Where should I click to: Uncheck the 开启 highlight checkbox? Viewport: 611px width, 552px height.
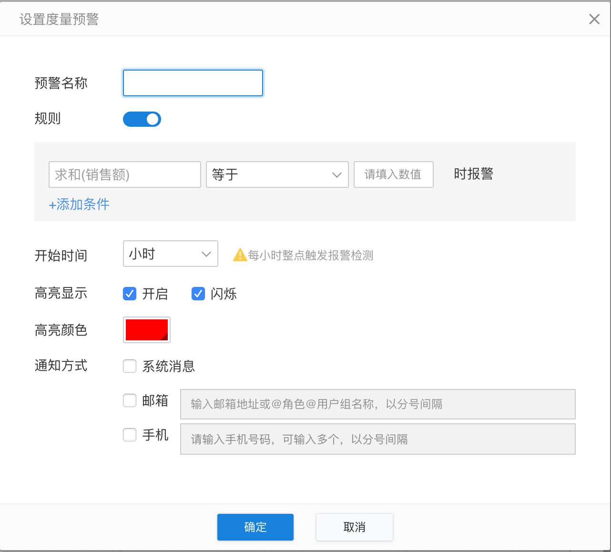coord(130,294)
